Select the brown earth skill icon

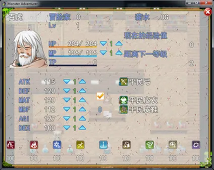click(x=126, y=145)
